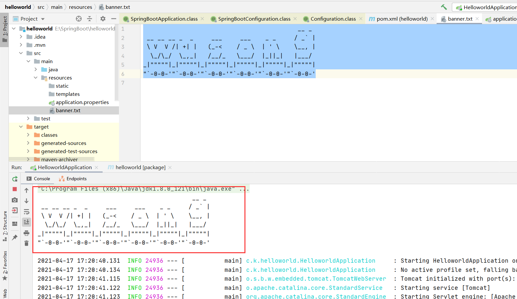
Task: Open the Console tab
Action: 38,179
